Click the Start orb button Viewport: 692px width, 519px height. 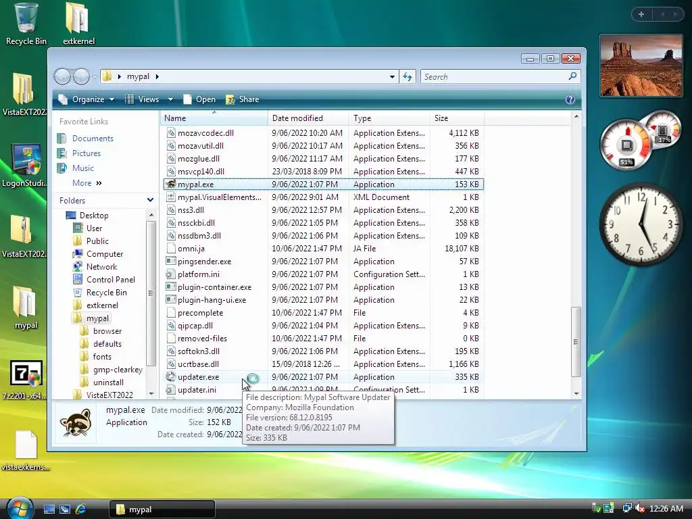point(20,508)
